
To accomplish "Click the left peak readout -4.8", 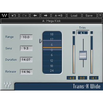I will point(71,78).
